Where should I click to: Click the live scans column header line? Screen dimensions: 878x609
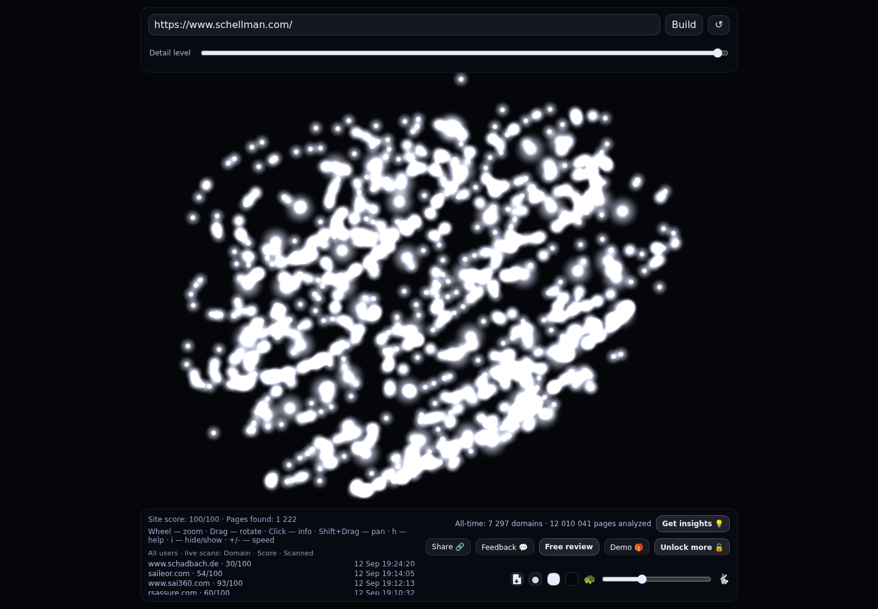coord(230,553)
